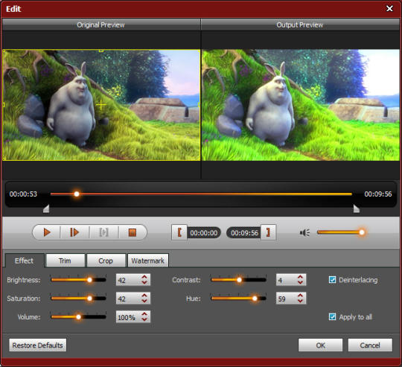Click the right trim marker on timeline
This screenshot has height=367, width=402.
tap(357, 208)
